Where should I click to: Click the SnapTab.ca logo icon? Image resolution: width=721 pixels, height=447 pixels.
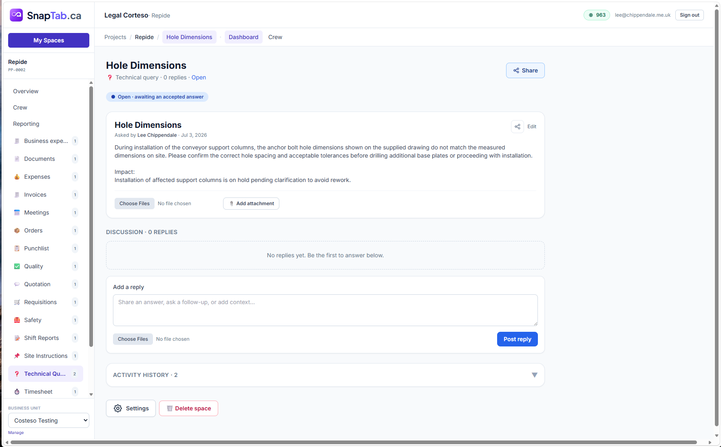click(x=16, y=15)
